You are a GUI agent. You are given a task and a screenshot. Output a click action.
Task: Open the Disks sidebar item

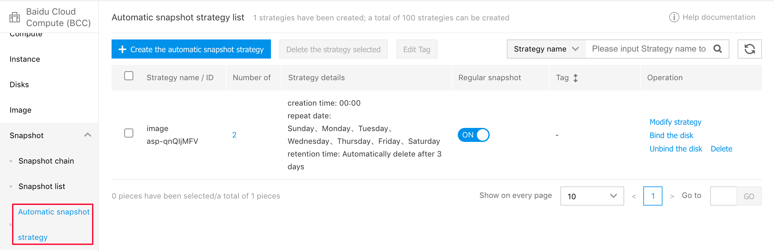(x=19, y=85)
